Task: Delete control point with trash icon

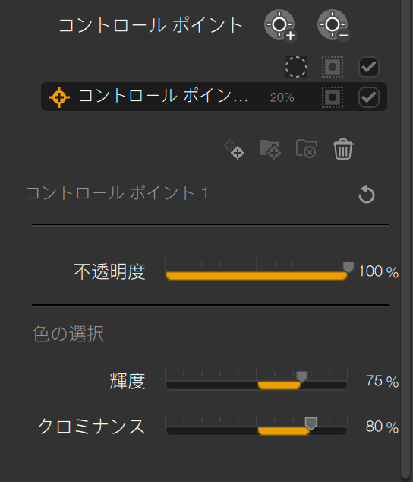Action: 343,149
